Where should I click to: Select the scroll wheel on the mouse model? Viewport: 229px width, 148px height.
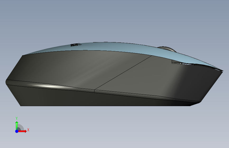click(167, 49)
